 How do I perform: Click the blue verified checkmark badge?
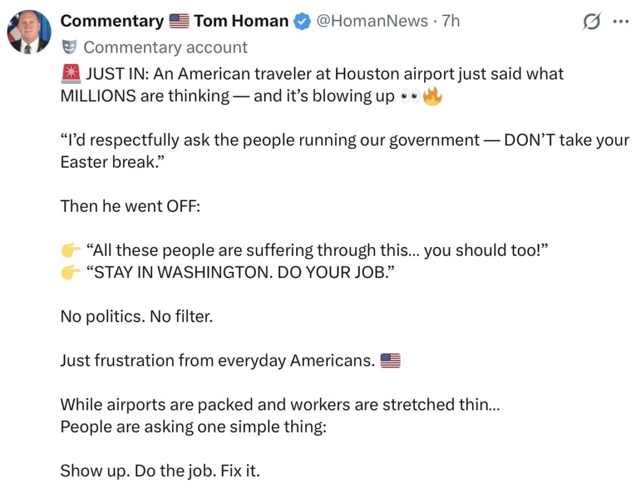point(302,21)
